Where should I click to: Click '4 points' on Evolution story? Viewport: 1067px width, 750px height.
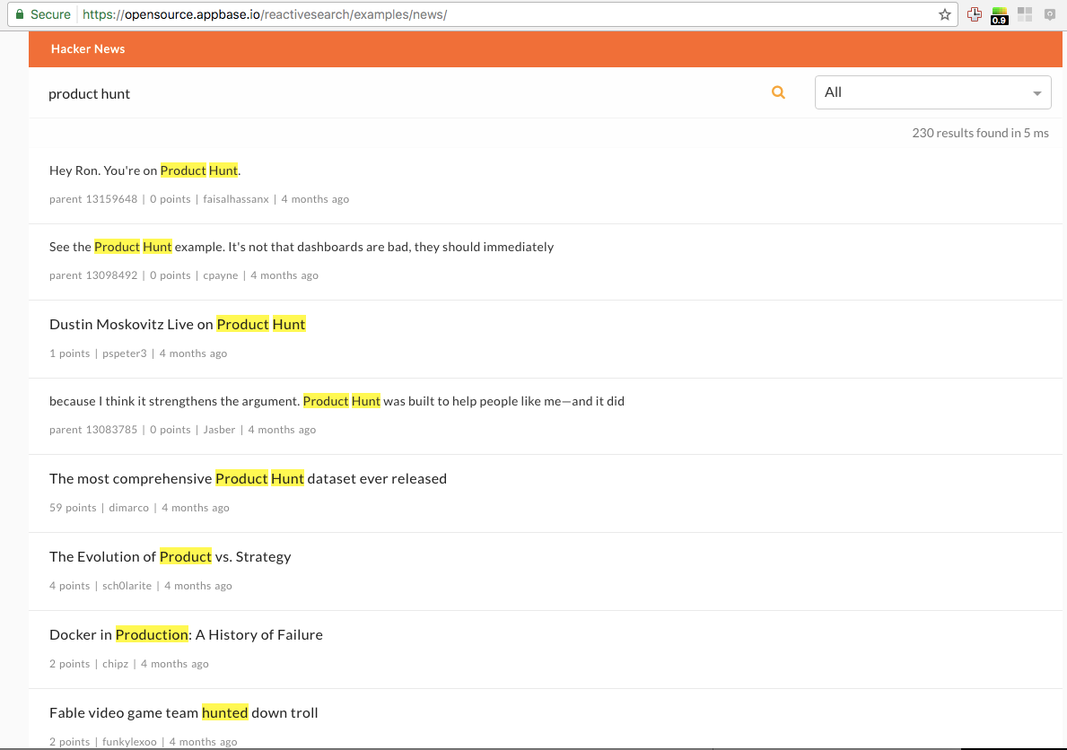[69, 585]
